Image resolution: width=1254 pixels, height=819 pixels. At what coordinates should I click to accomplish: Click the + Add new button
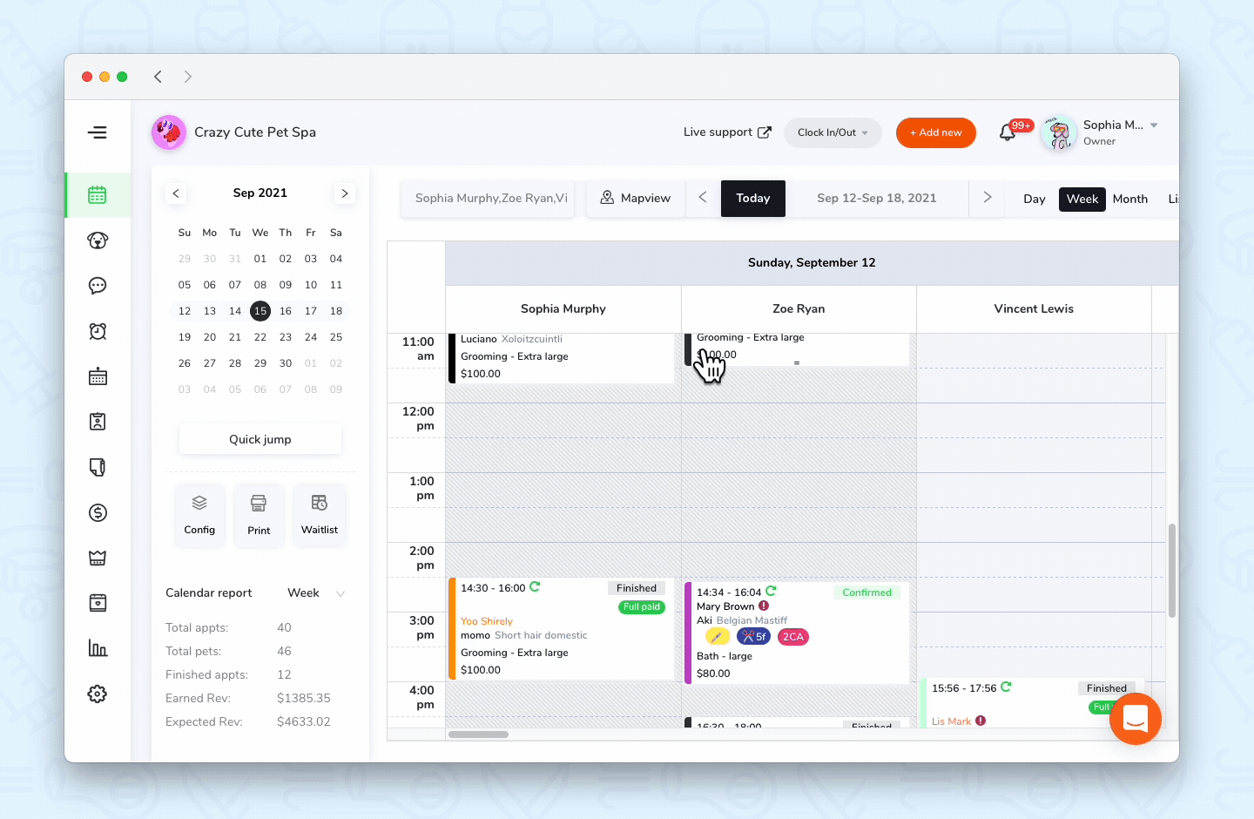[x=936, y=132]
